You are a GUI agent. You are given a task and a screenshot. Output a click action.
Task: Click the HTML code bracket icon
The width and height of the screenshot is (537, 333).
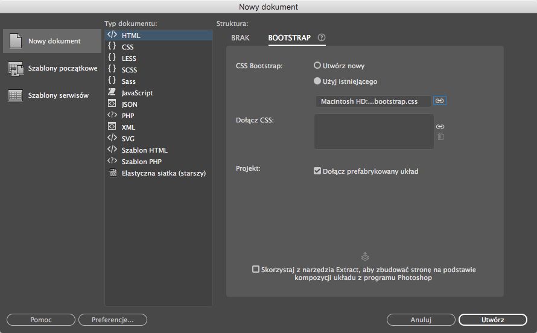[x=112, y=35]
